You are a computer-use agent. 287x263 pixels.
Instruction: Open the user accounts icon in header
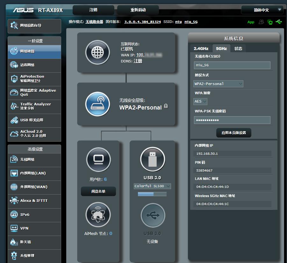click(x=262, y=22)
